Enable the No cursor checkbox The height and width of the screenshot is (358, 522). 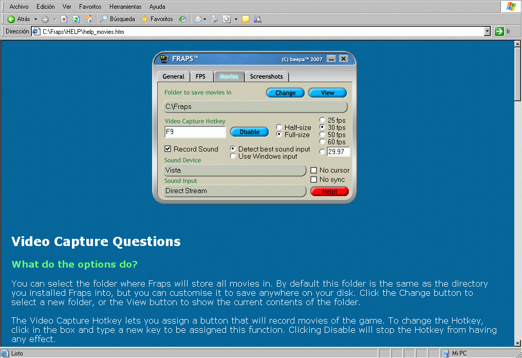[x=314, y=170]
